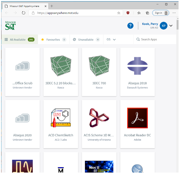Click the blue help question mark icon
Screen dimensions: 180x174
click(x=130, y=26)
